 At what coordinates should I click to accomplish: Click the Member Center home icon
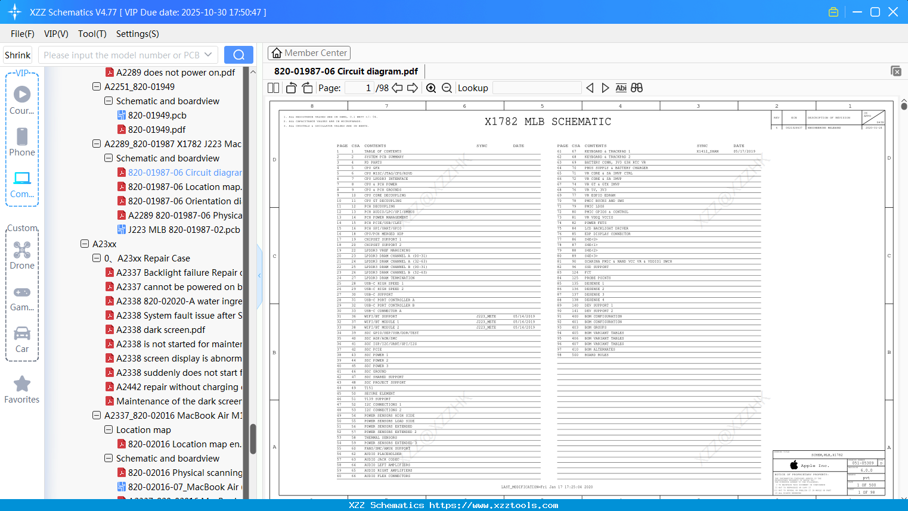[x=277, y=53]
